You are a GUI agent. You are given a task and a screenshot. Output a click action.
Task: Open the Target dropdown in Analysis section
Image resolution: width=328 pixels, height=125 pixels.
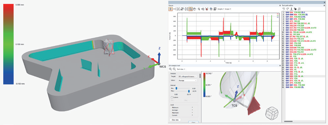tap(187, 77)
